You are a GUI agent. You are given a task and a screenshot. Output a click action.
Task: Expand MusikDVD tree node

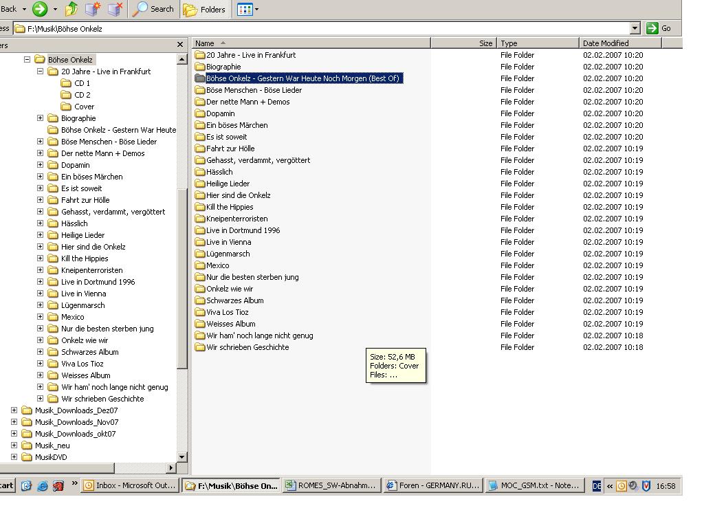[14, 456]
